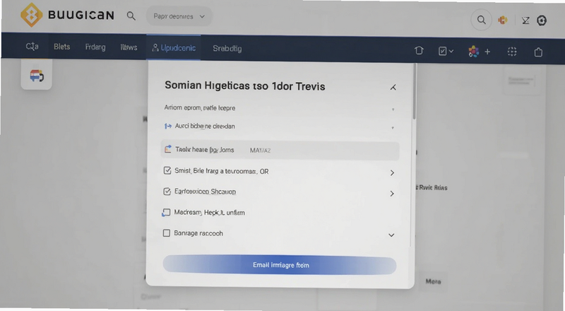565x311 pixels.
Task: Click the plus icon in navy toolbar
Action: pyautogui.click(x=487, y=52)
